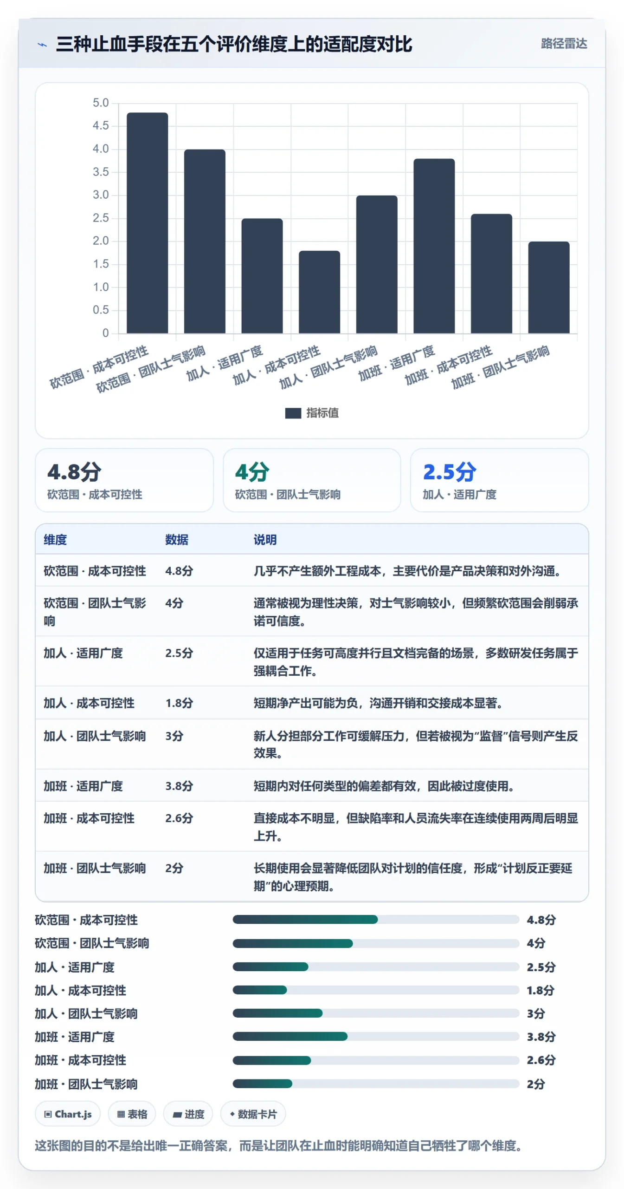The width and height of the screenshot is (624, 1189).
Task: Click the 加班·适用广度 progress bar
Action: (x=376, y=1037)
